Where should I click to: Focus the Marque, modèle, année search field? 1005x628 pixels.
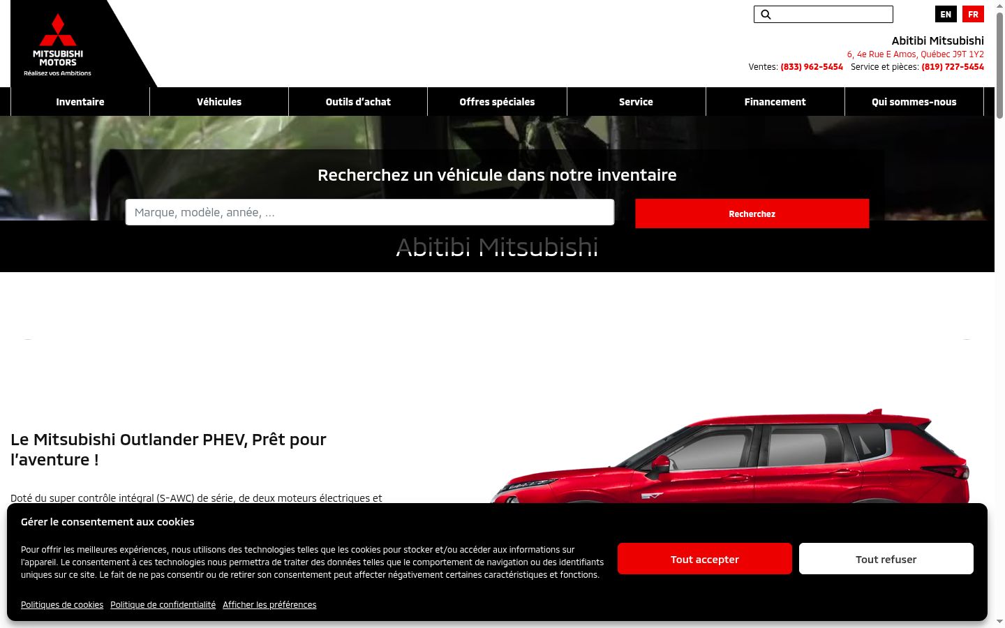370,212
